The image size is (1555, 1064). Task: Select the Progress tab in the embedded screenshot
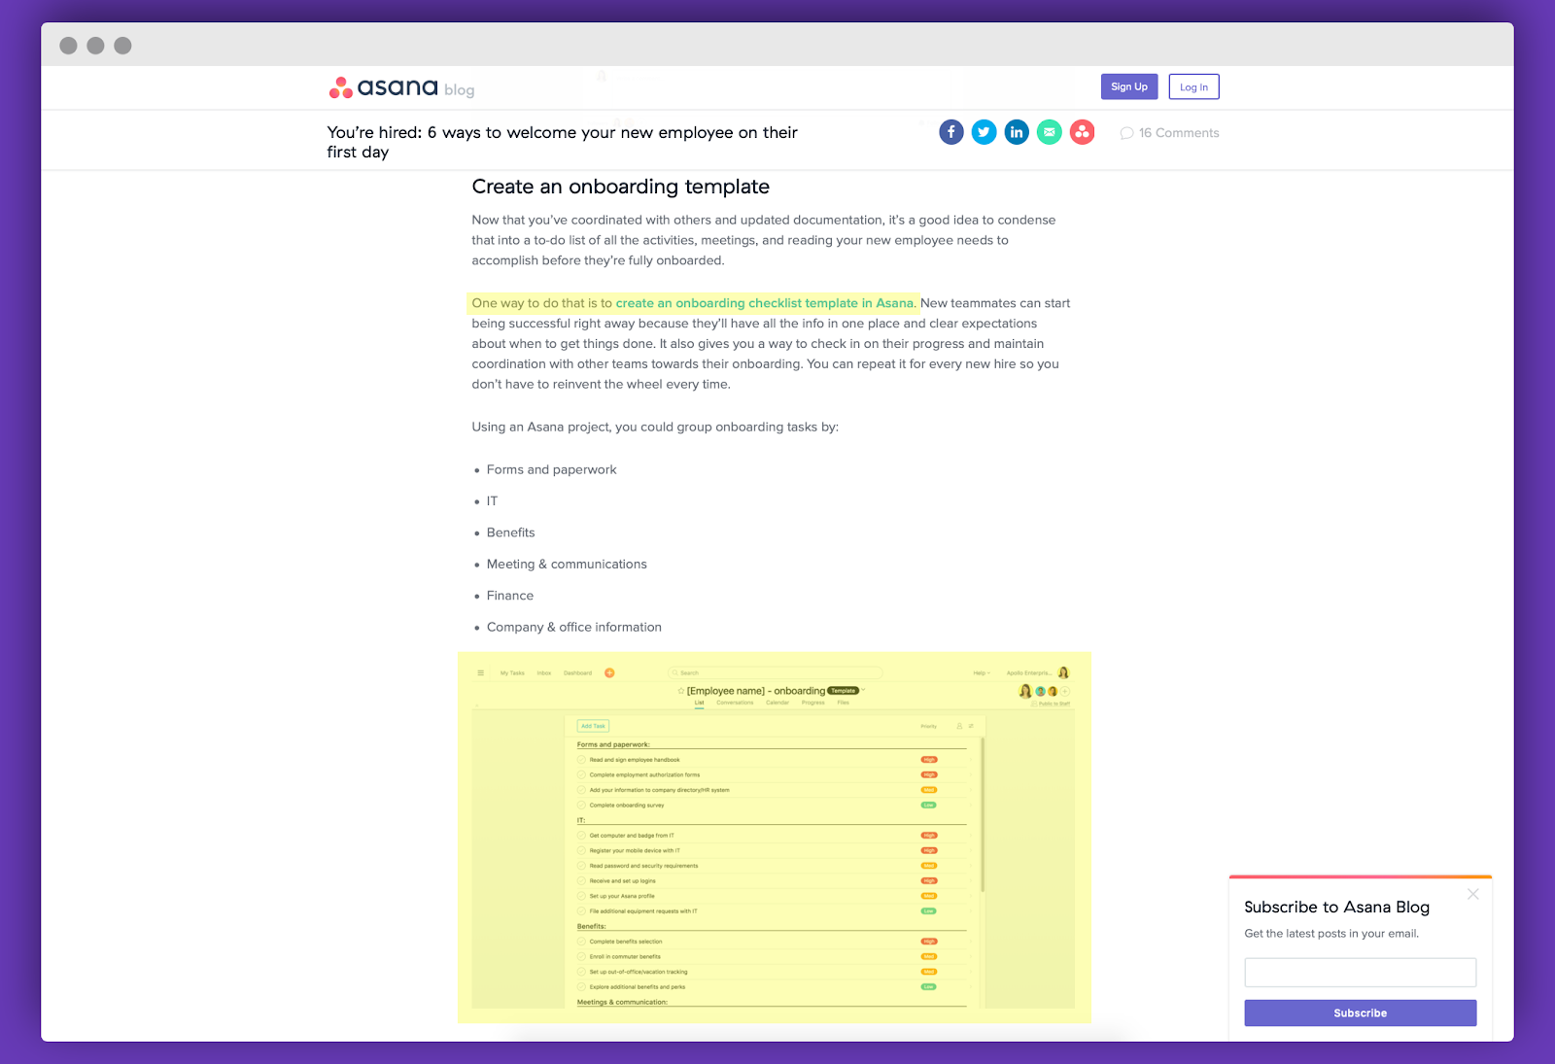tap(813, 703)
